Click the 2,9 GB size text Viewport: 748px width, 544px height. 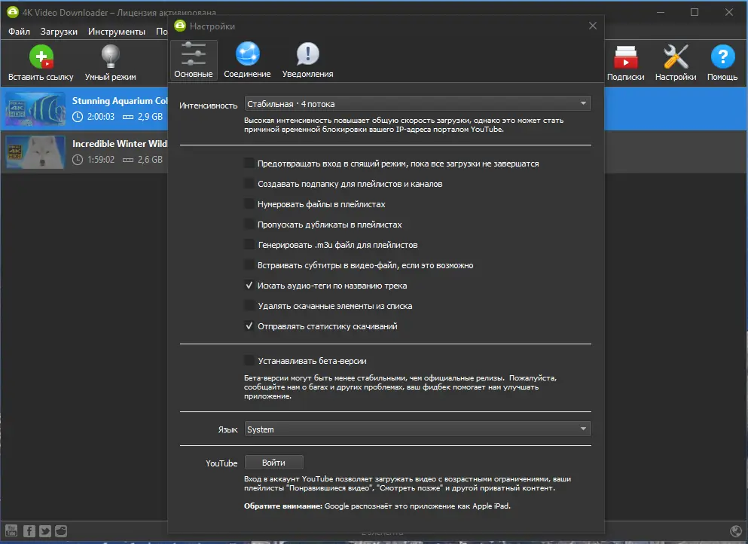(x=150, y=117)
